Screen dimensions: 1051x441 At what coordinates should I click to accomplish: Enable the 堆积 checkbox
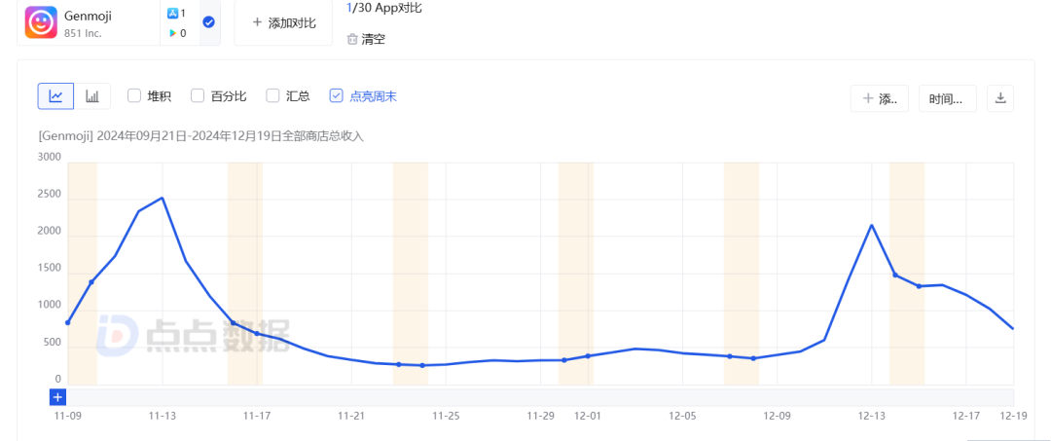[134, 95]
